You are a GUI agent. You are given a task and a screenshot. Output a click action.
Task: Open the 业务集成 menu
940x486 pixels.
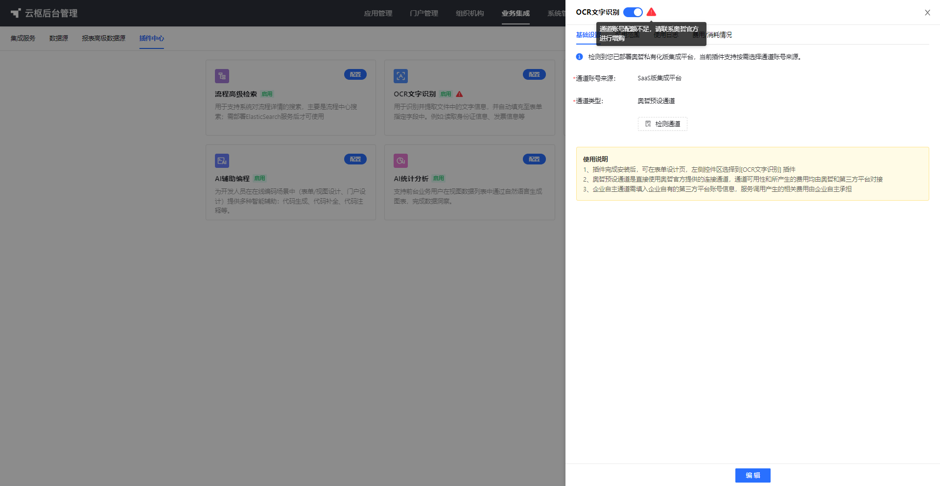click(516, 13)
